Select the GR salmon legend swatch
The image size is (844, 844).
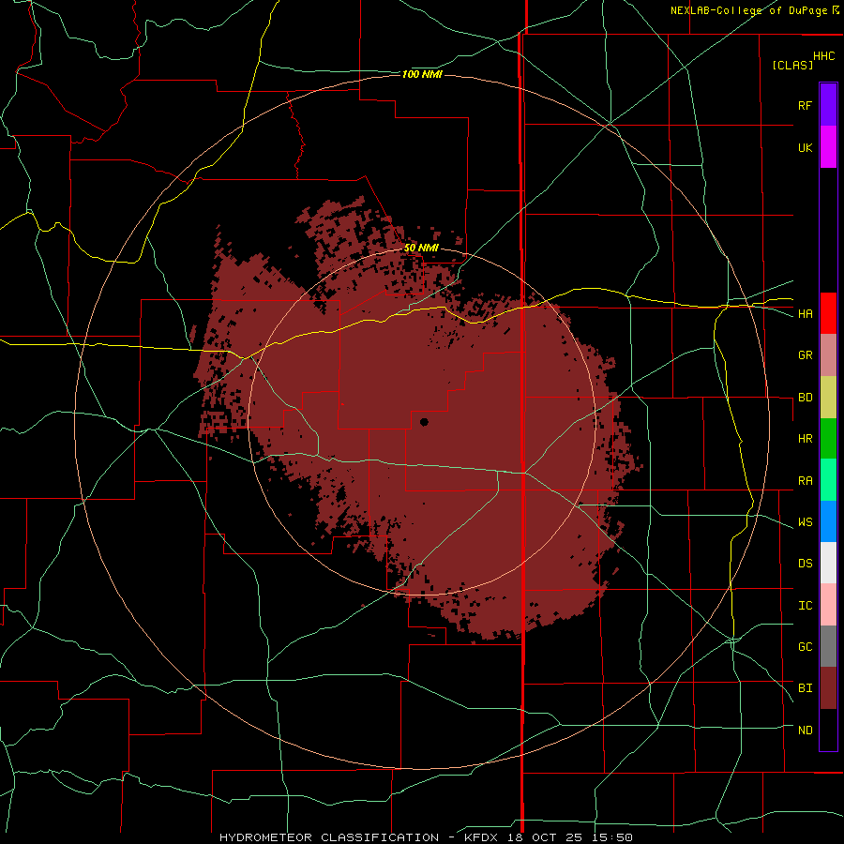pos(828,355)
